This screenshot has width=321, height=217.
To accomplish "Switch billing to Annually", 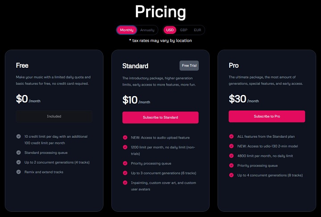I will coord(147,30).
